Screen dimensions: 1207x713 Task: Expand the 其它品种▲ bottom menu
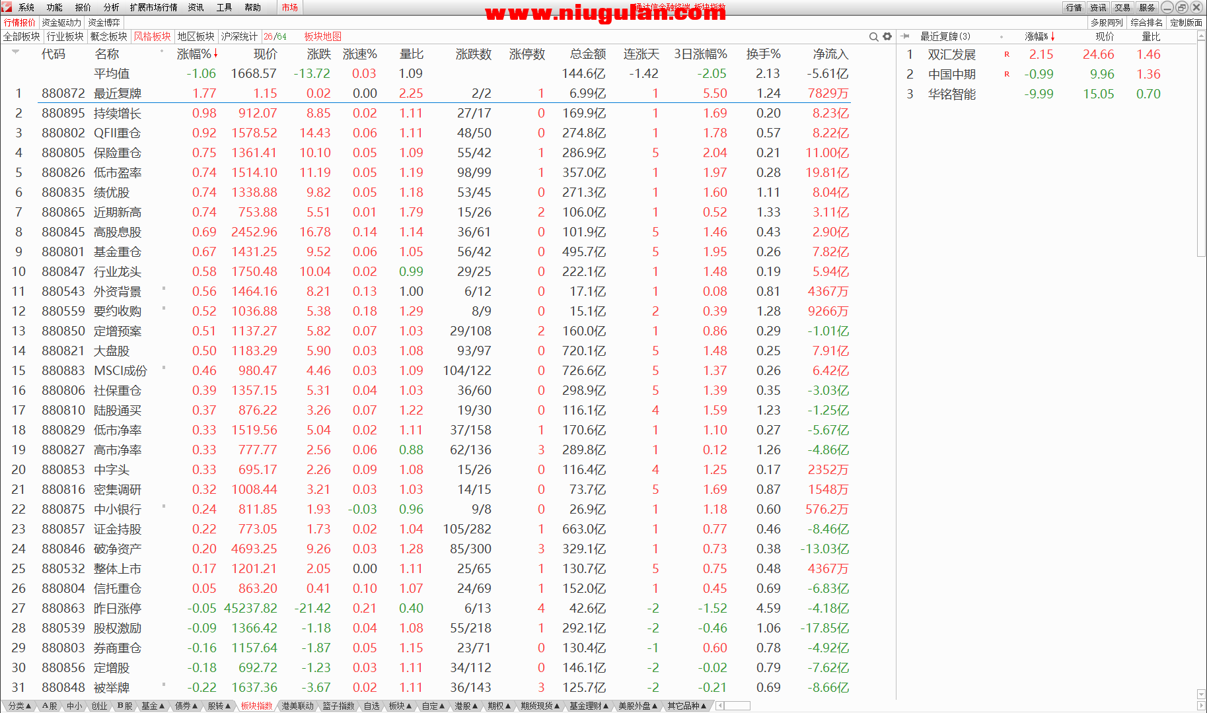686,706
